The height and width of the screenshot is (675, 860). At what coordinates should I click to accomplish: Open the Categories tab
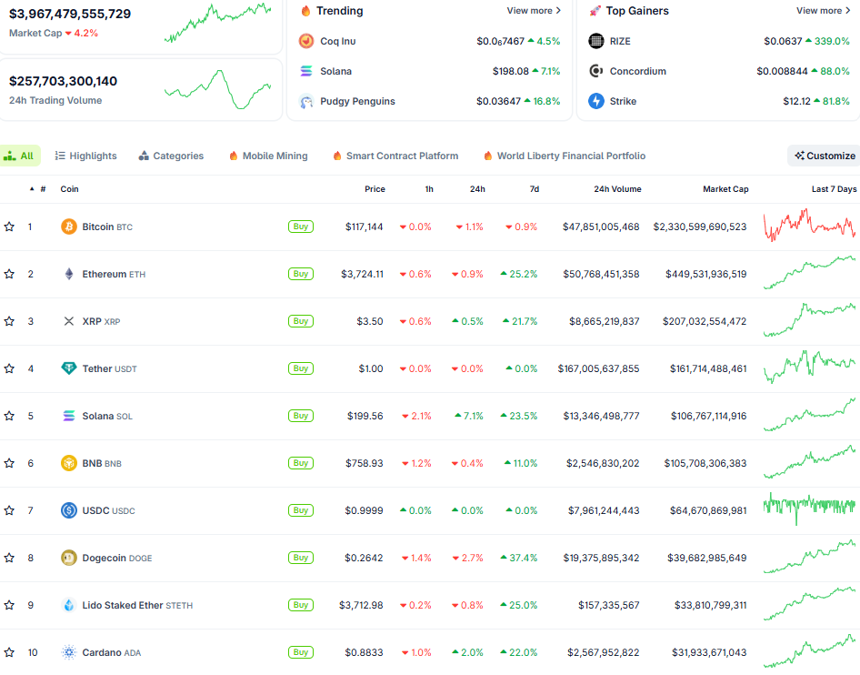click(x=171, y=156)
